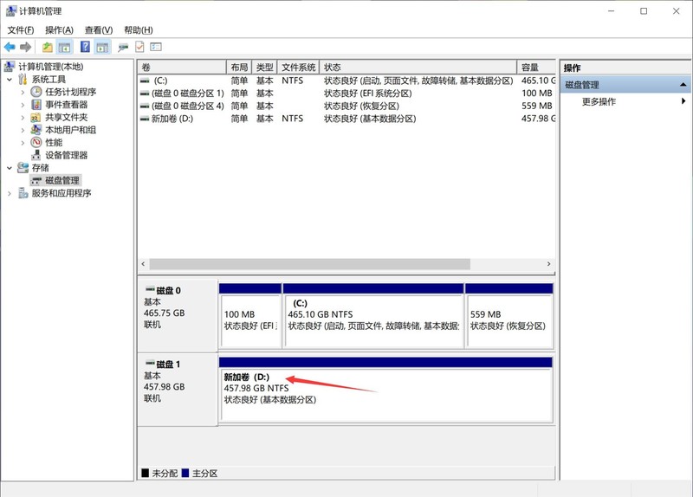Sort by Capacity (容量) column header
This screenshot has width=693, height=497.
coord(536,68)
